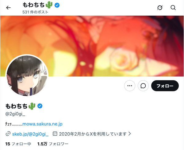
Task: Click the verified badge below the avatar
Action: [x=40, y=106]
